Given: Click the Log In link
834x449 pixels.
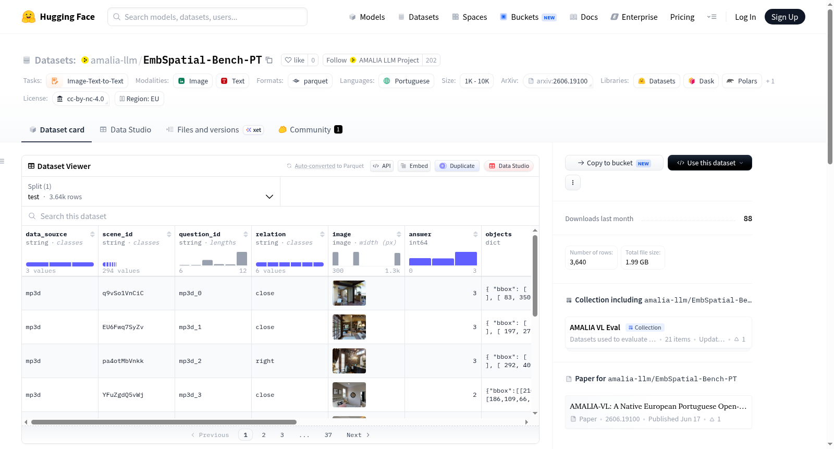Looking at the screenshot, I should click(x=745, y=17).
